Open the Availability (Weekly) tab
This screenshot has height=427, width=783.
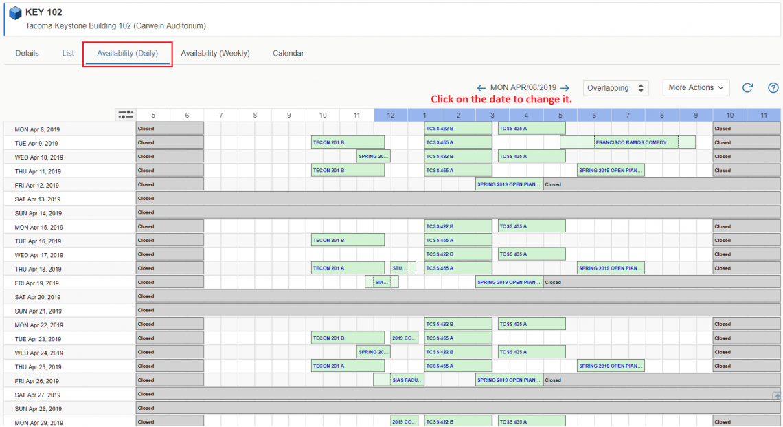215,54
